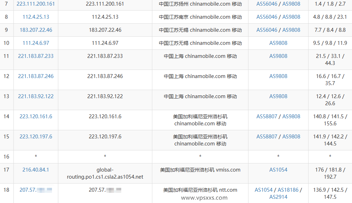This screenshot has width=352, height=203.
Task: Click latency value 141.9 / 142.2 / 144.5
Action: pos(330,140)
